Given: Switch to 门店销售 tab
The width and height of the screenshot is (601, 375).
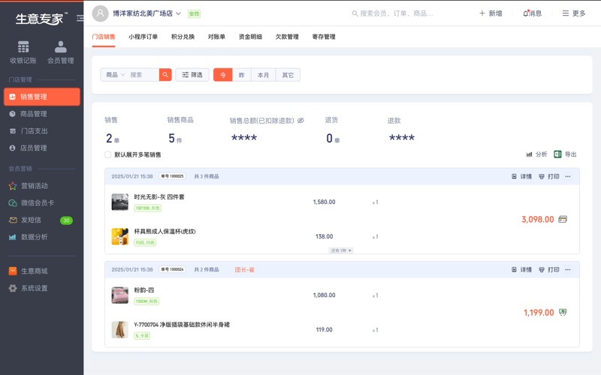Looking at the screenshot, I should (104, 37).
